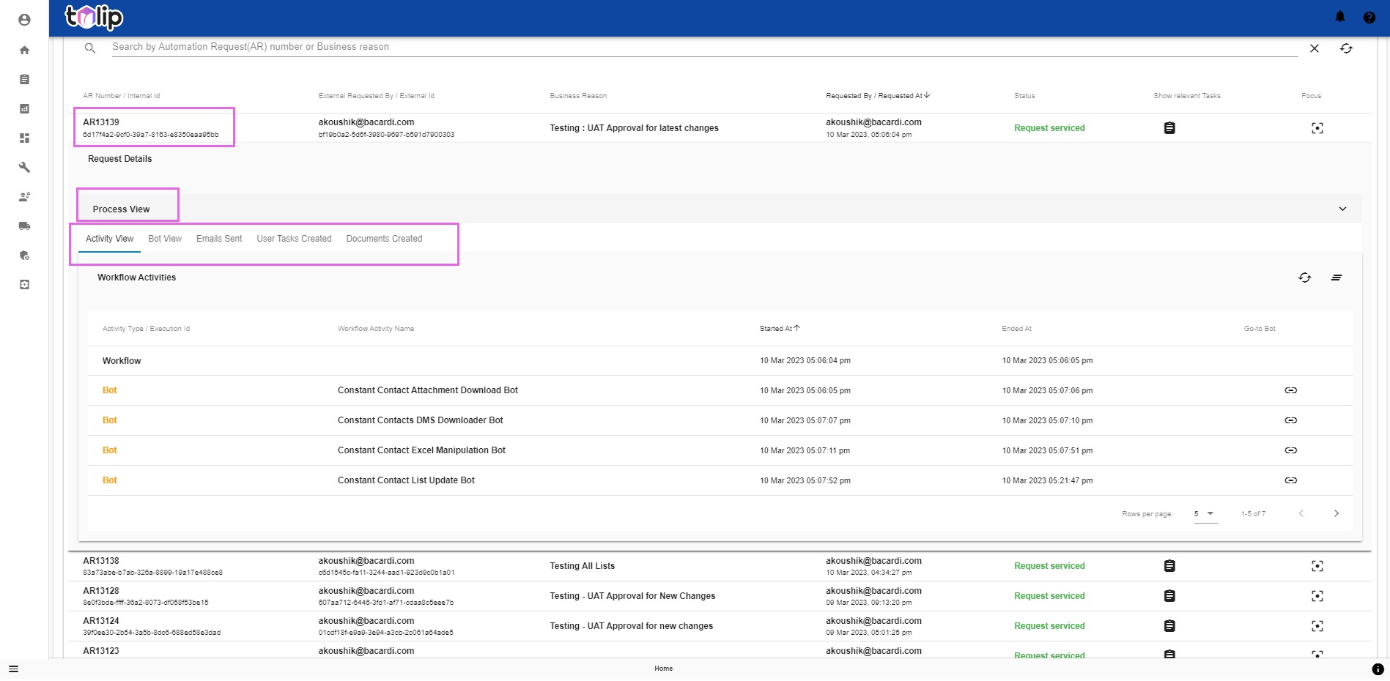Click business reason Testing All Lists

click(583, 566)
